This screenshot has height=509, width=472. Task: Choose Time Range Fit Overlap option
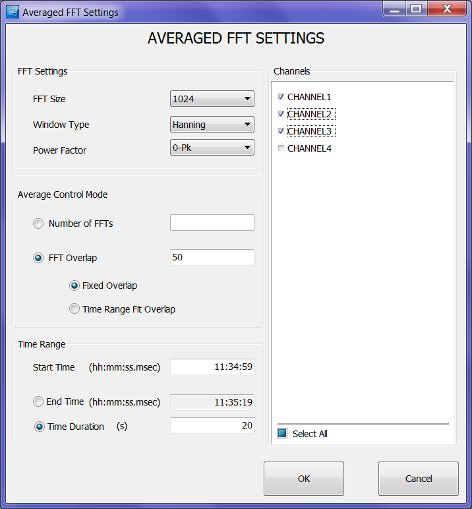74,309
